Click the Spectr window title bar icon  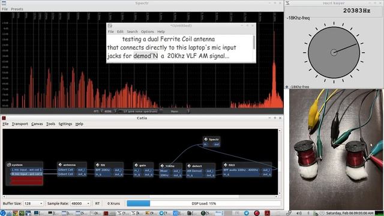click(x=4, y=3)
